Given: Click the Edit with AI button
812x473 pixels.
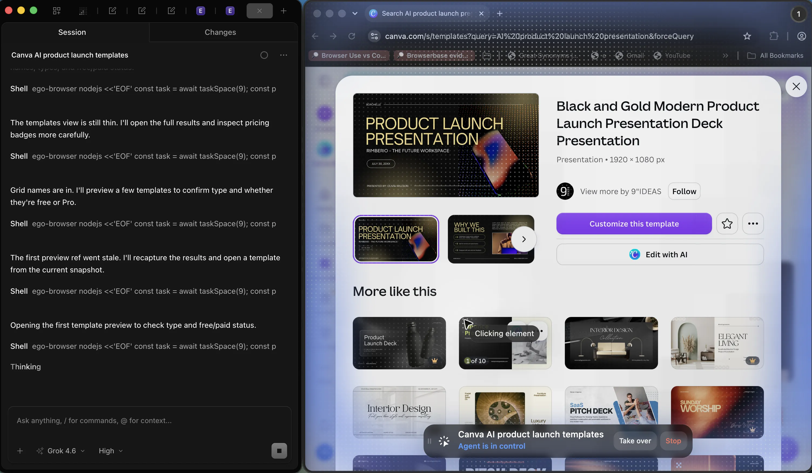Looking at the screenshot, I should [x=660, y=254].
